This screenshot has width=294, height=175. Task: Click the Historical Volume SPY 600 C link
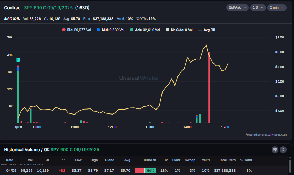(75, 150)
